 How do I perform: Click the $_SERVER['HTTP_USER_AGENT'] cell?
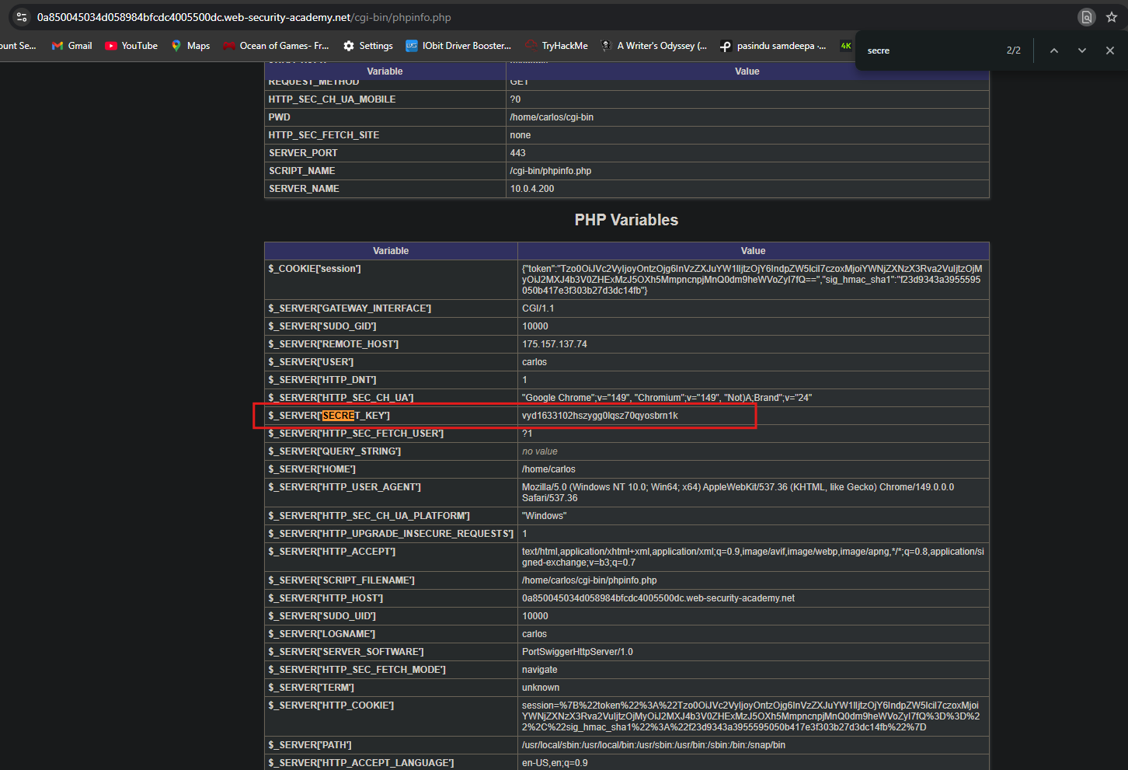(x=391, y=493)
